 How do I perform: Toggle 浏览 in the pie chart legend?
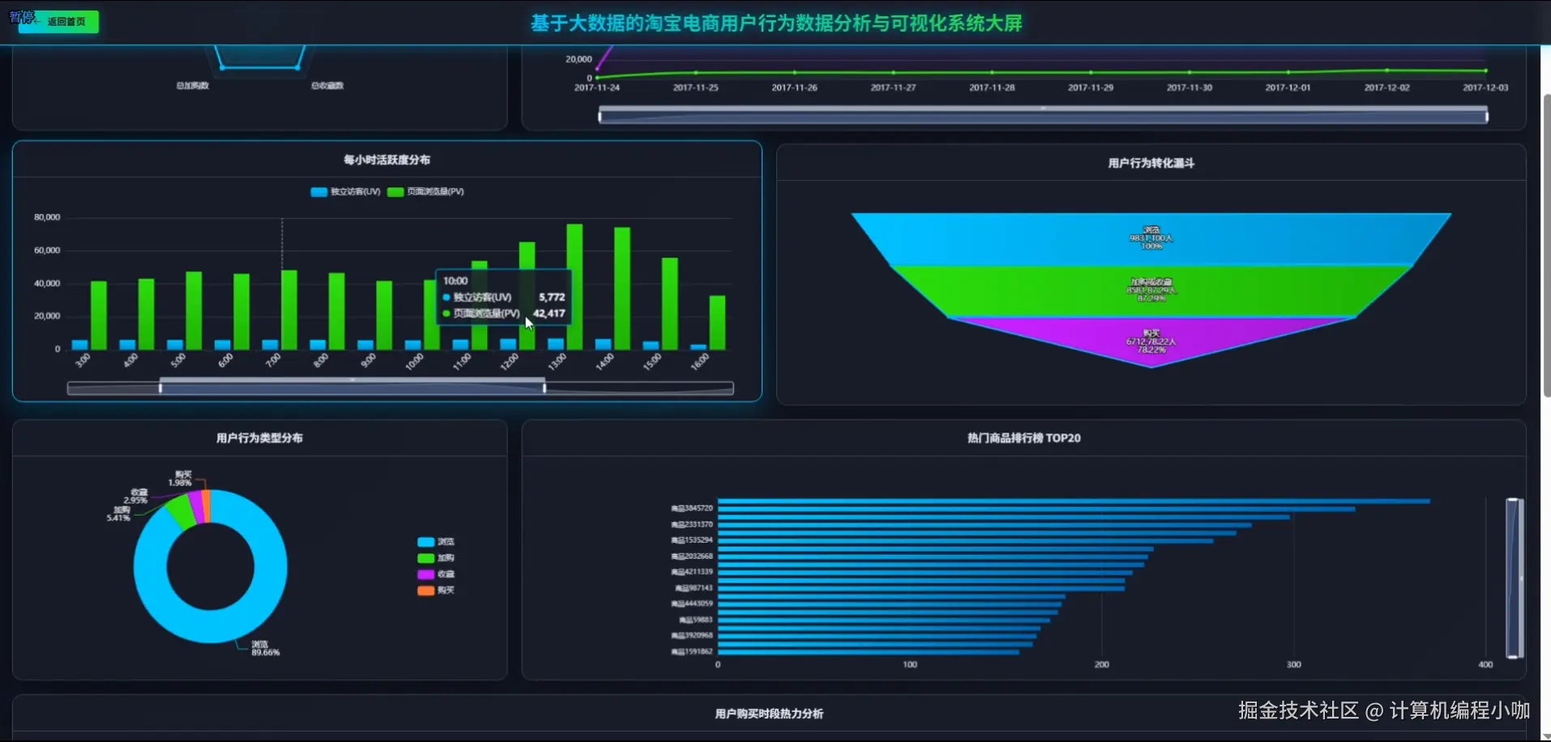436,542
